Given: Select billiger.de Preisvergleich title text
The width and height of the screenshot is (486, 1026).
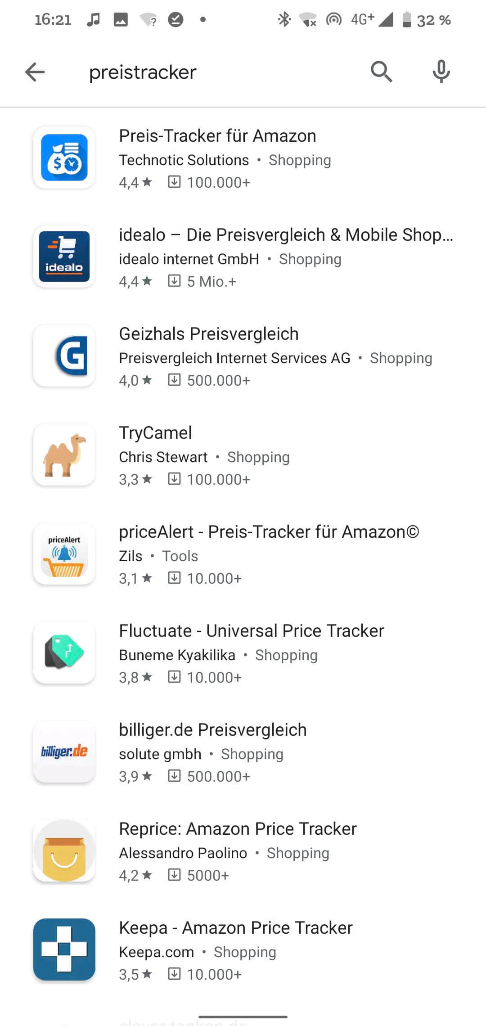Looking at the screenshot, I should coord(213,730).
